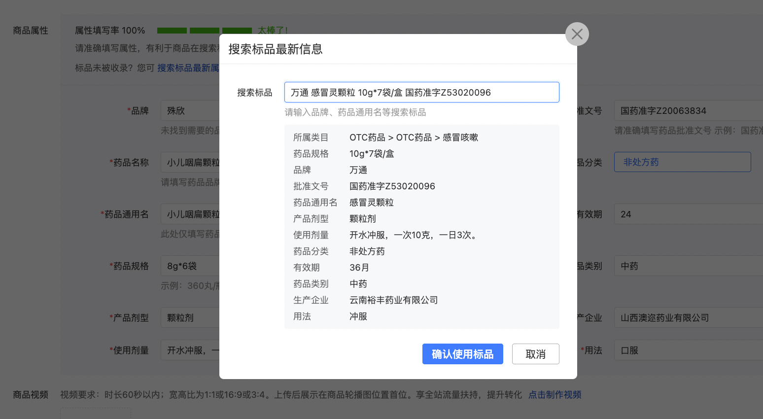The width and height of the screenshot is (763, 419).
Task: Click the 36月 validity value
Action: [359, 268]
